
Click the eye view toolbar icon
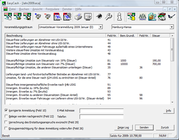coord(99,16)
